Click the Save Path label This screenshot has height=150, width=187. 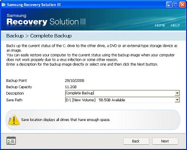point(14,100)
